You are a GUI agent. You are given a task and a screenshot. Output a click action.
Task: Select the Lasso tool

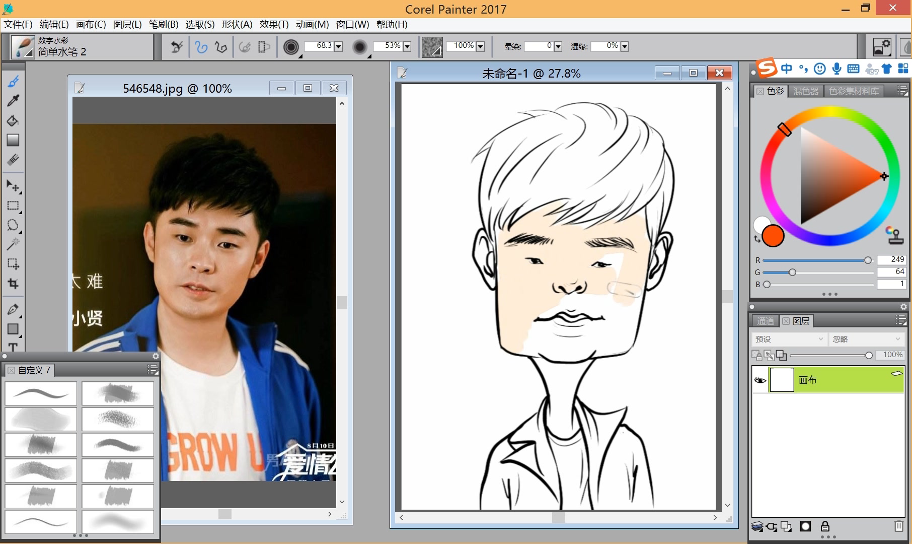[13, 225]
